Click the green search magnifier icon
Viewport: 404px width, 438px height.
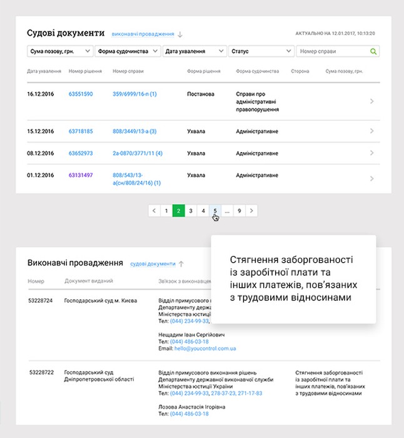(x=373, y=51)
